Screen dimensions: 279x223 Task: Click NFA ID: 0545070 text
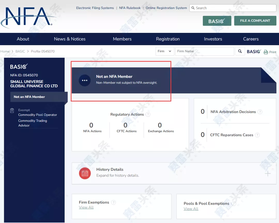pos(24,75)
